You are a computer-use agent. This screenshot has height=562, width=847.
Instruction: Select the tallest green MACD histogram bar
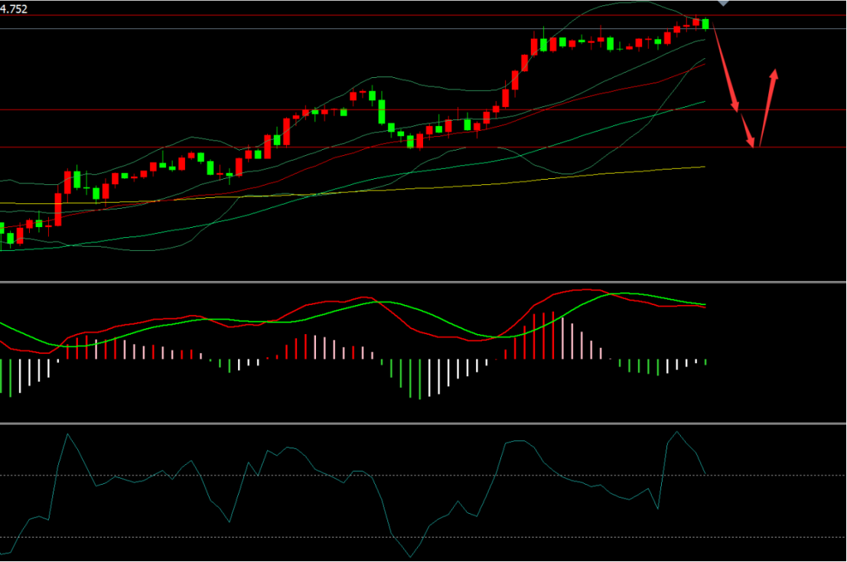420,379
